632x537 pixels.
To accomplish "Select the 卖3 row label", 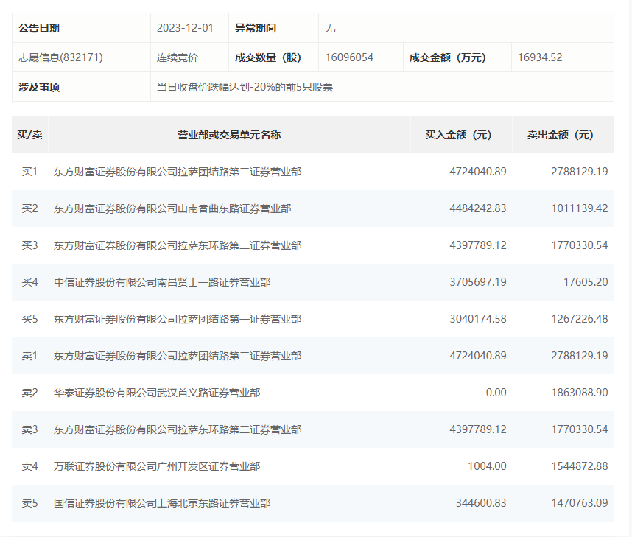I will [29, 429].
